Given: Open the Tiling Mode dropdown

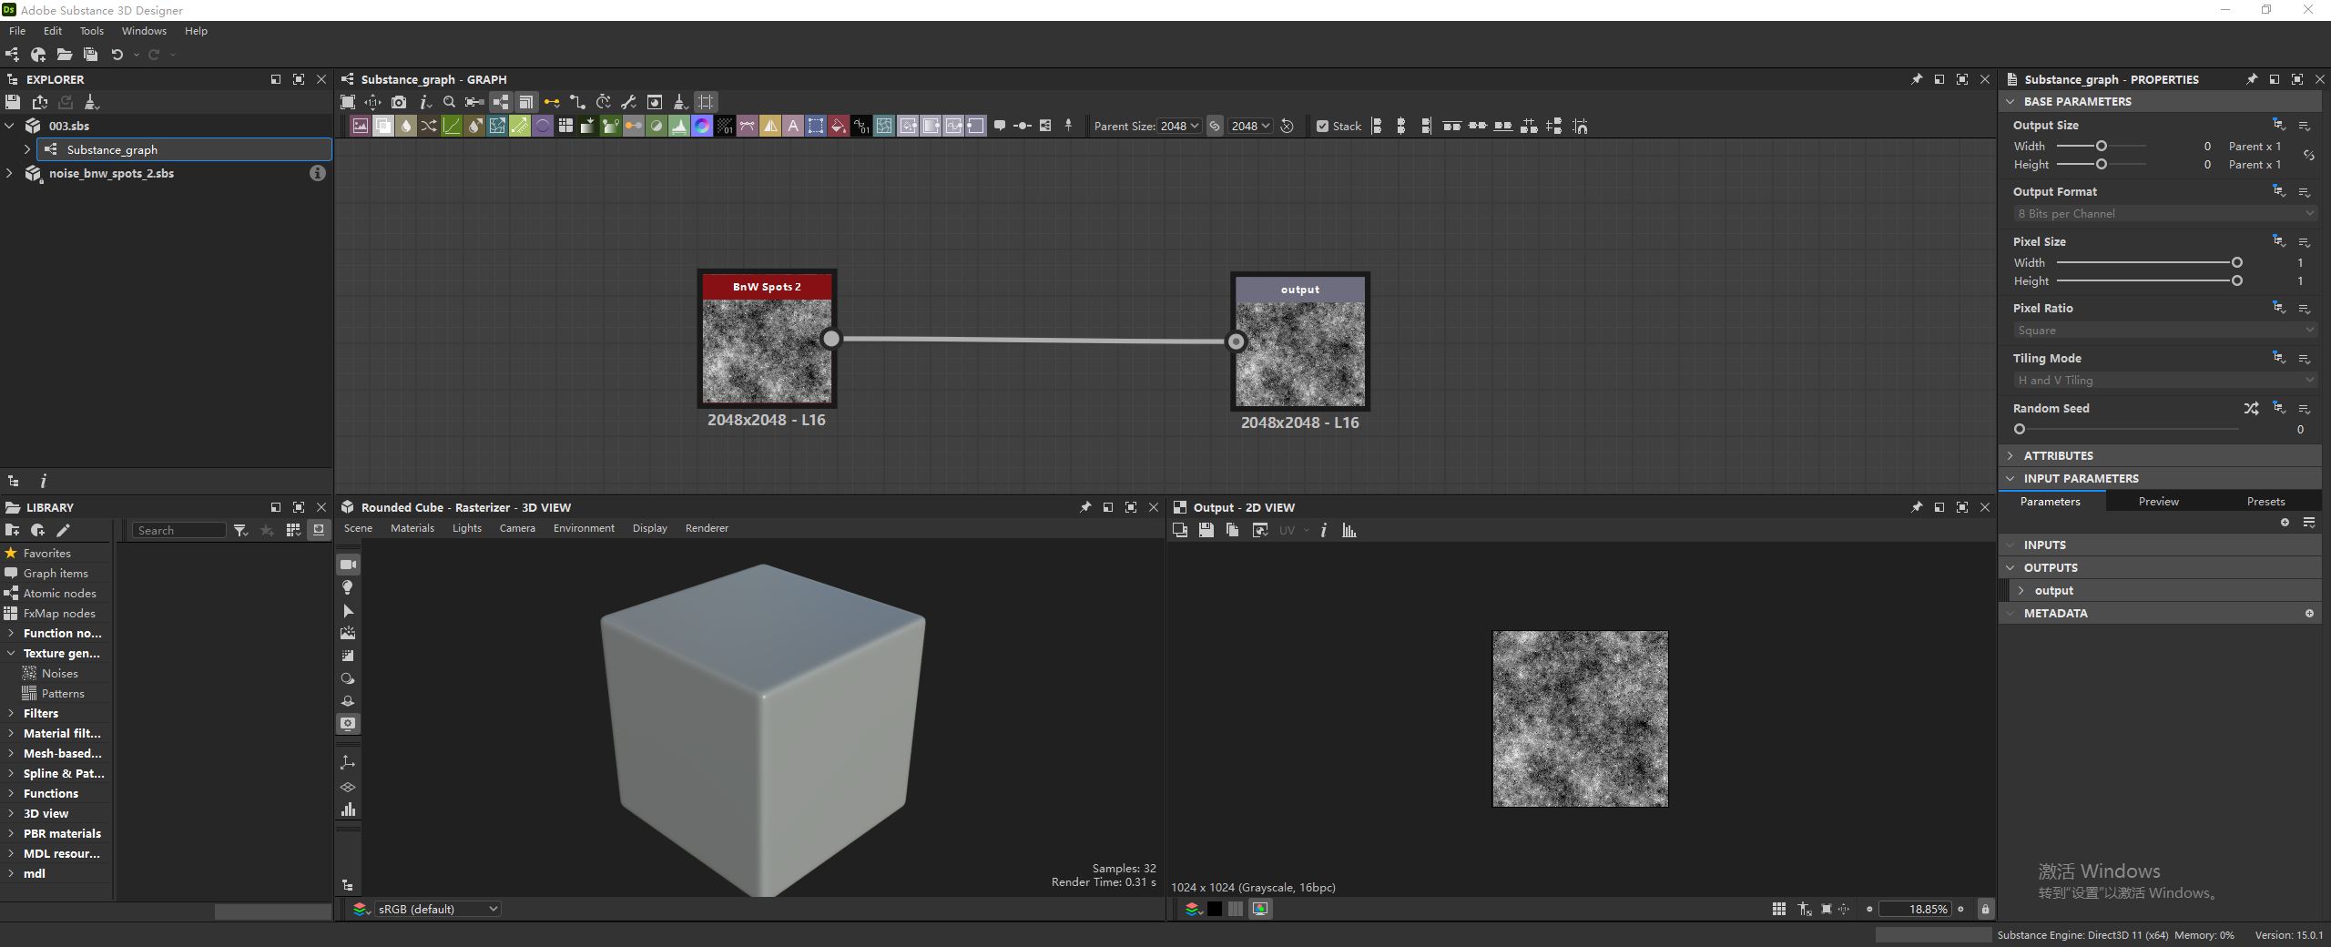Looking at the screenshot, I should click(2165, 380).
